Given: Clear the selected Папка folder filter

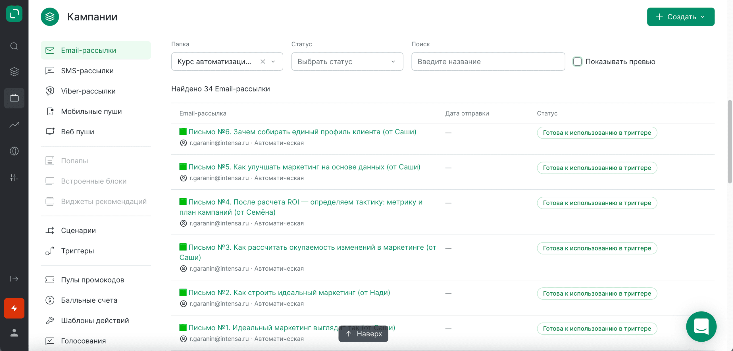Looking at the screenshot, I should (x=263, y=61).
